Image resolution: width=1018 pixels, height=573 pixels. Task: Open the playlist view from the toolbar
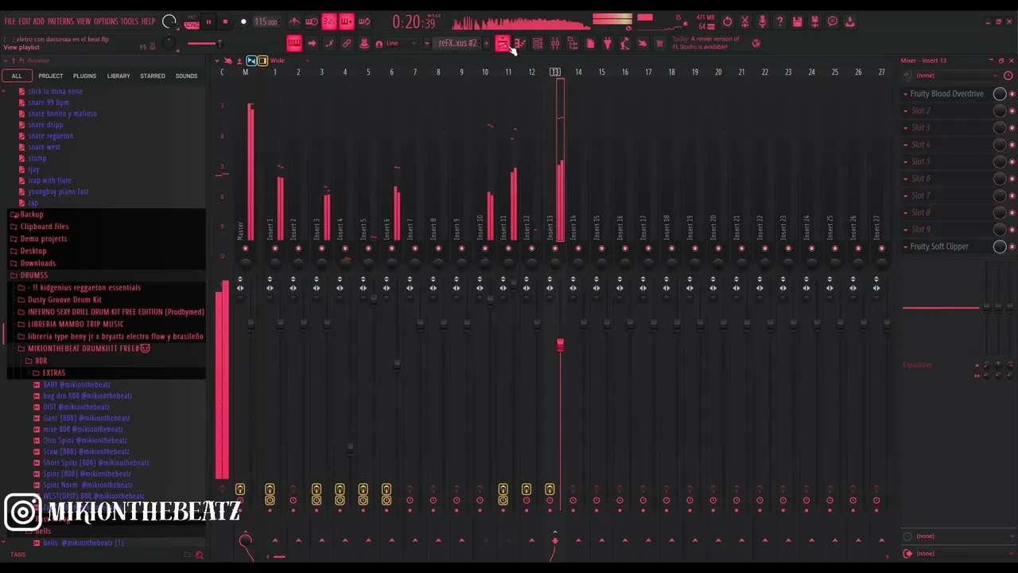[x=502, y=44]
